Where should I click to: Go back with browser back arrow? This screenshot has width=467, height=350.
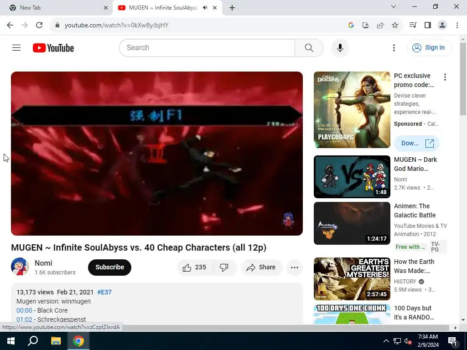click(10, 25)
